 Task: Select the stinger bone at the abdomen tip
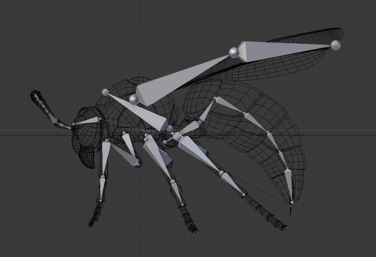289,185
